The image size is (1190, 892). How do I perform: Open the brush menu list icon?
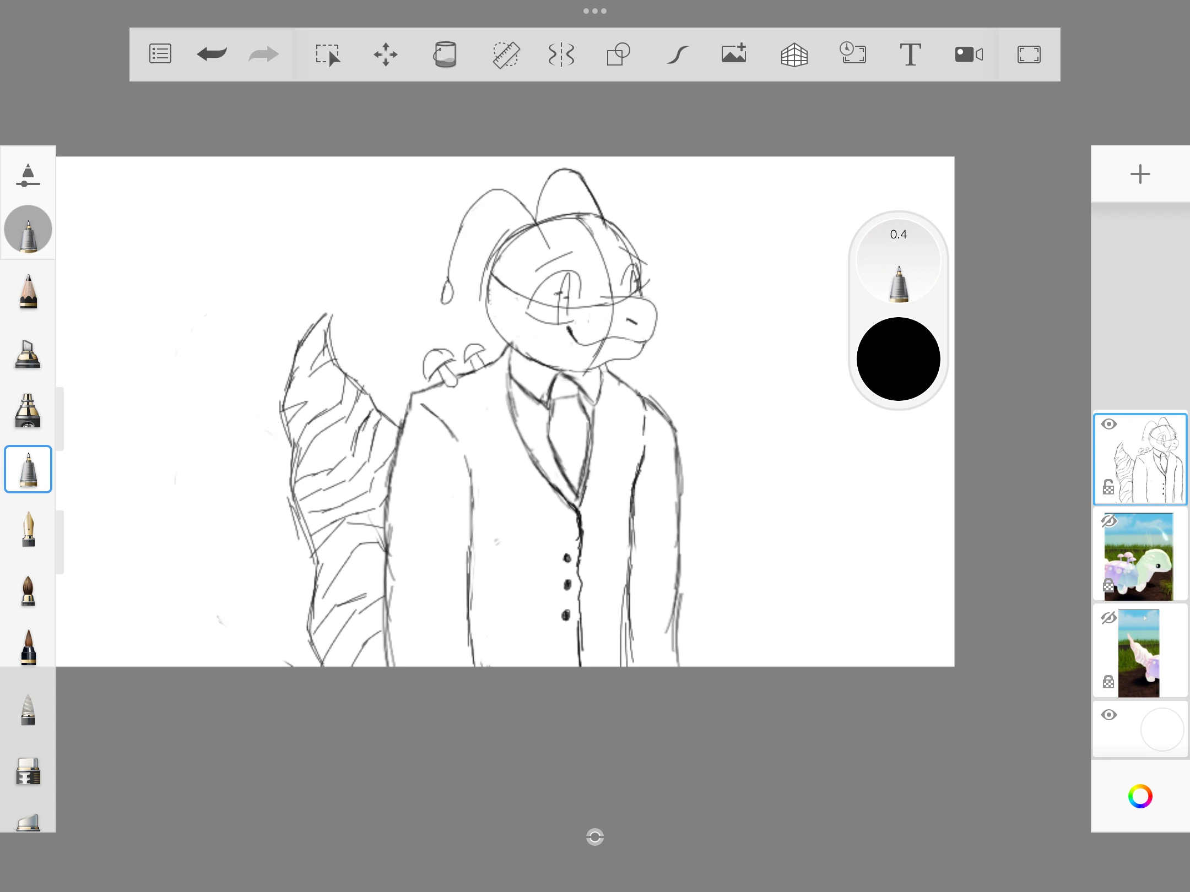160,54
